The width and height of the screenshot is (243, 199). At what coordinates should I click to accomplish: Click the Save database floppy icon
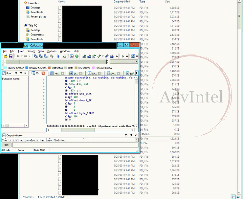11,56
